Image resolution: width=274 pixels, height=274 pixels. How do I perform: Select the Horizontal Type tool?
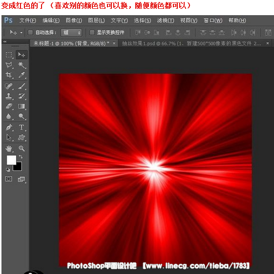[x=21, y=127]
